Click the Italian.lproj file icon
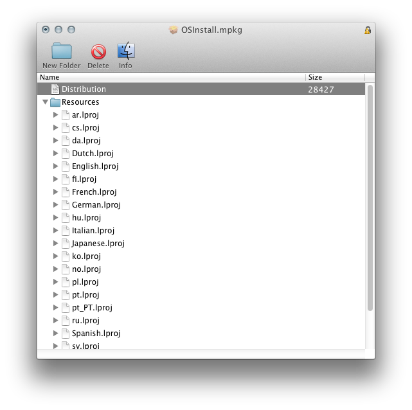The height and width of the screenshot is (410, 412). pyautogui.click(x=66, y=231)
